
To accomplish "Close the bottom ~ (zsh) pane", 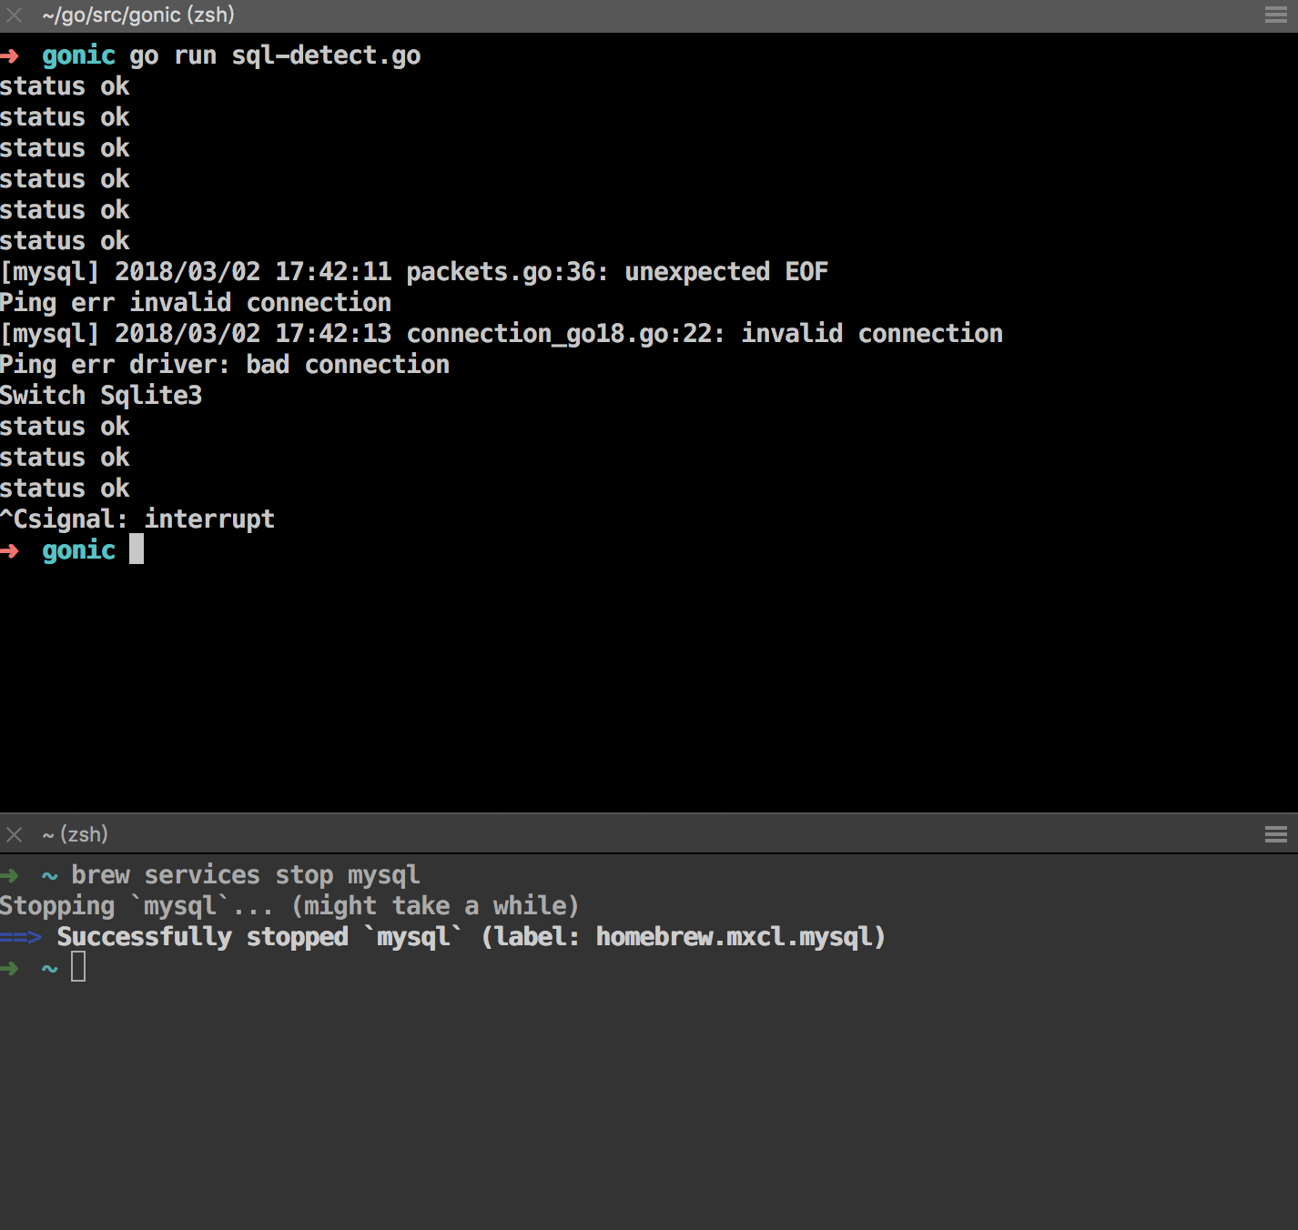I will [15, 834].
